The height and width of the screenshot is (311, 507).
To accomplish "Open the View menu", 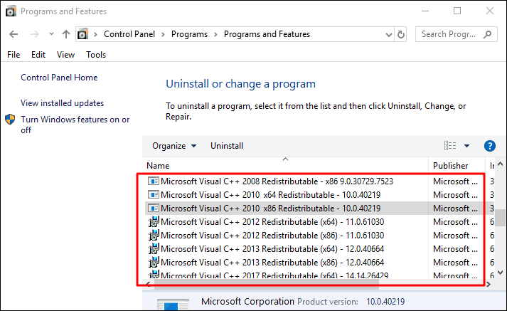I will 65,55.
